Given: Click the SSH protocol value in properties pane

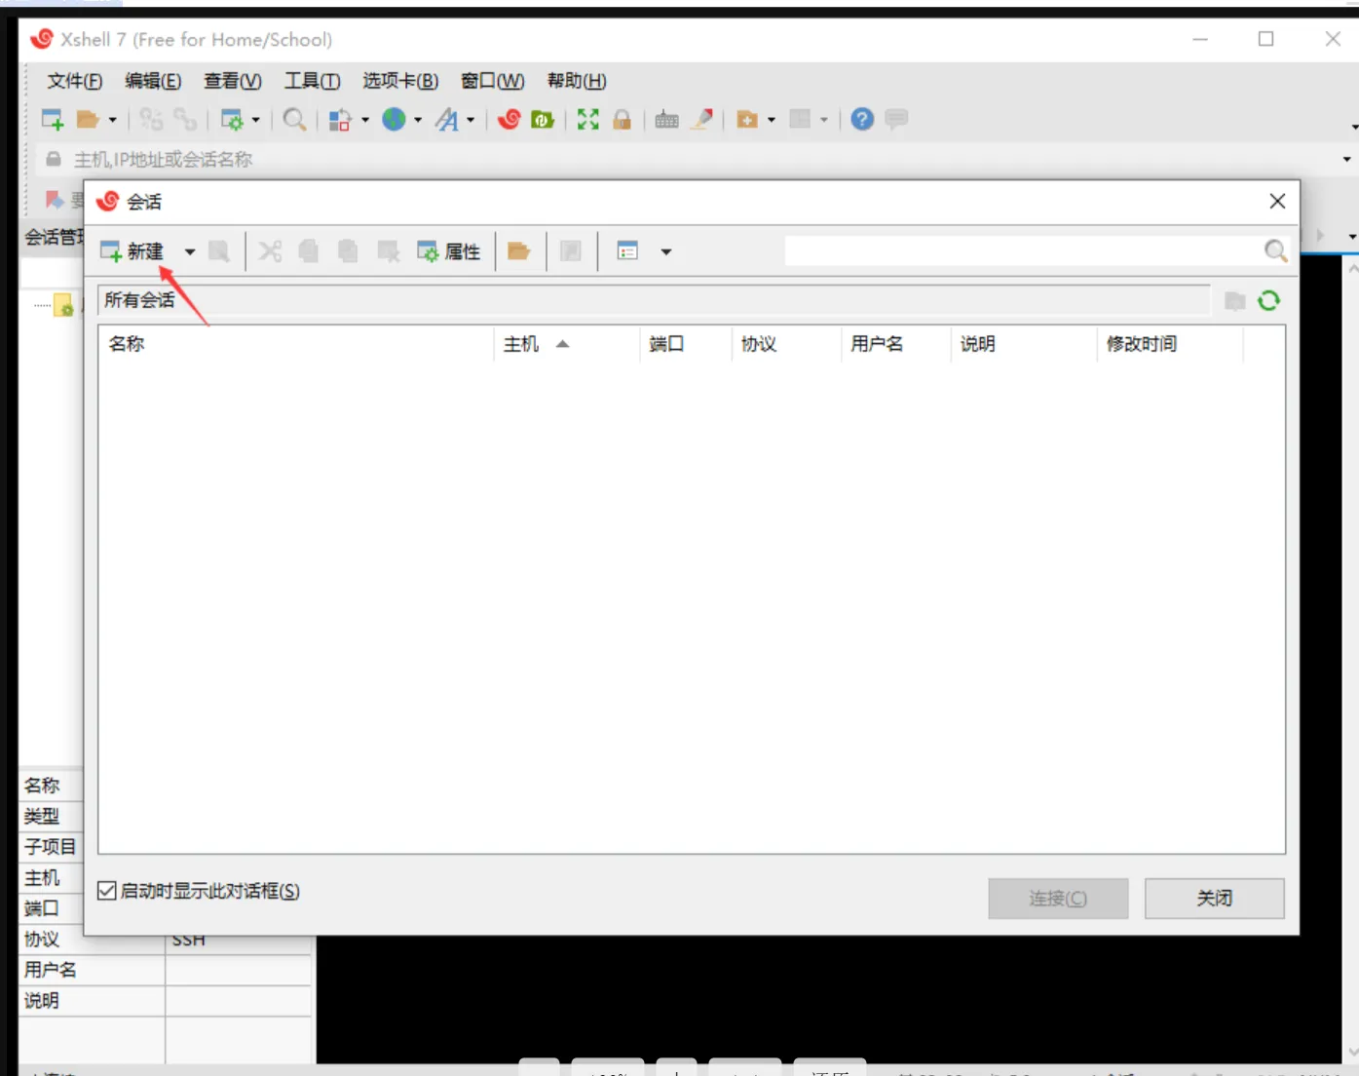Looking at the screenshot, I should pyautogui.click(x=189, y=941).
